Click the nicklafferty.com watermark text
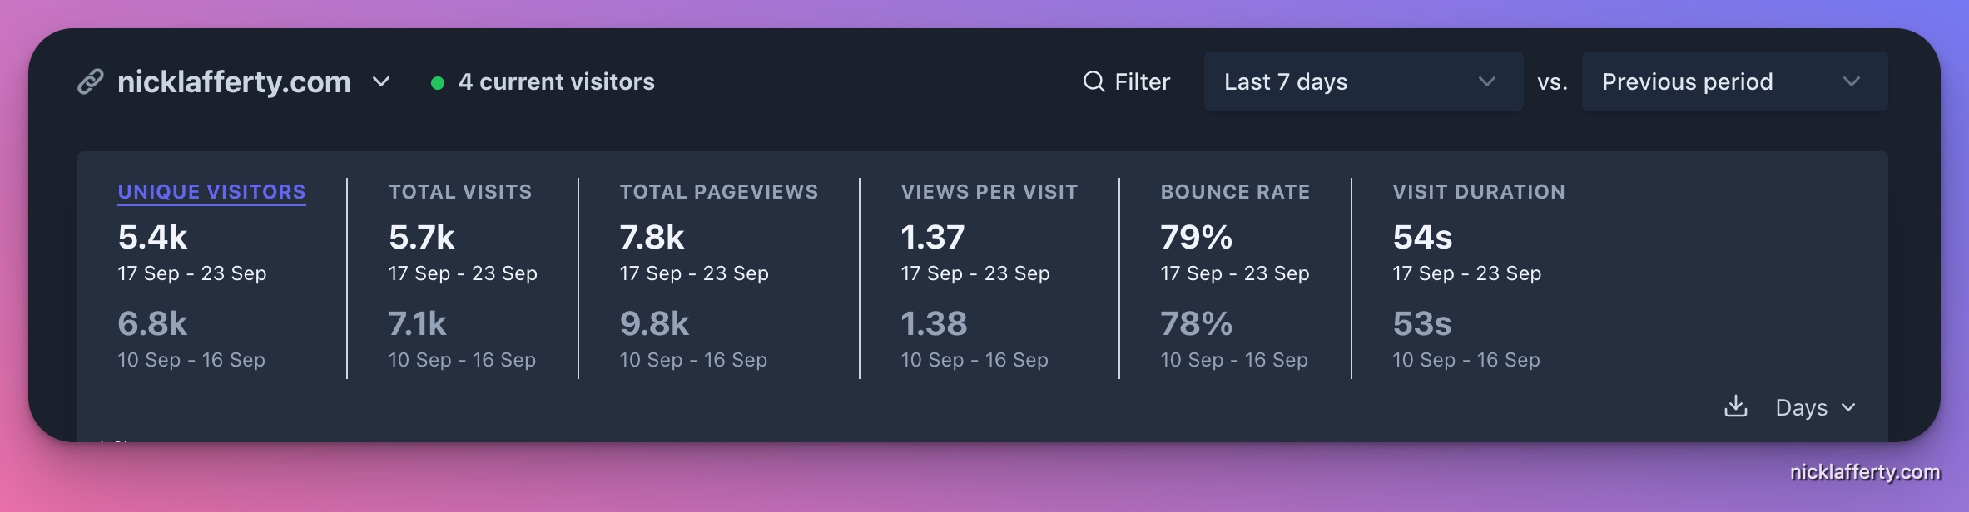This screenshot has width=1969, height=512. pos(1865,472)
